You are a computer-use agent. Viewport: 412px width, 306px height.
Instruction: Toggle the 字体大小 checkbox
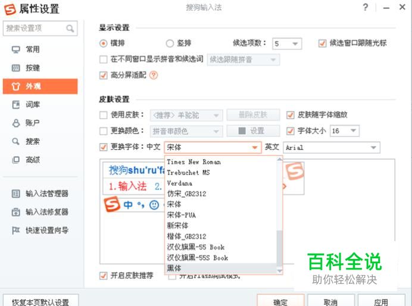pyautogui.click(x=291, y=131)
